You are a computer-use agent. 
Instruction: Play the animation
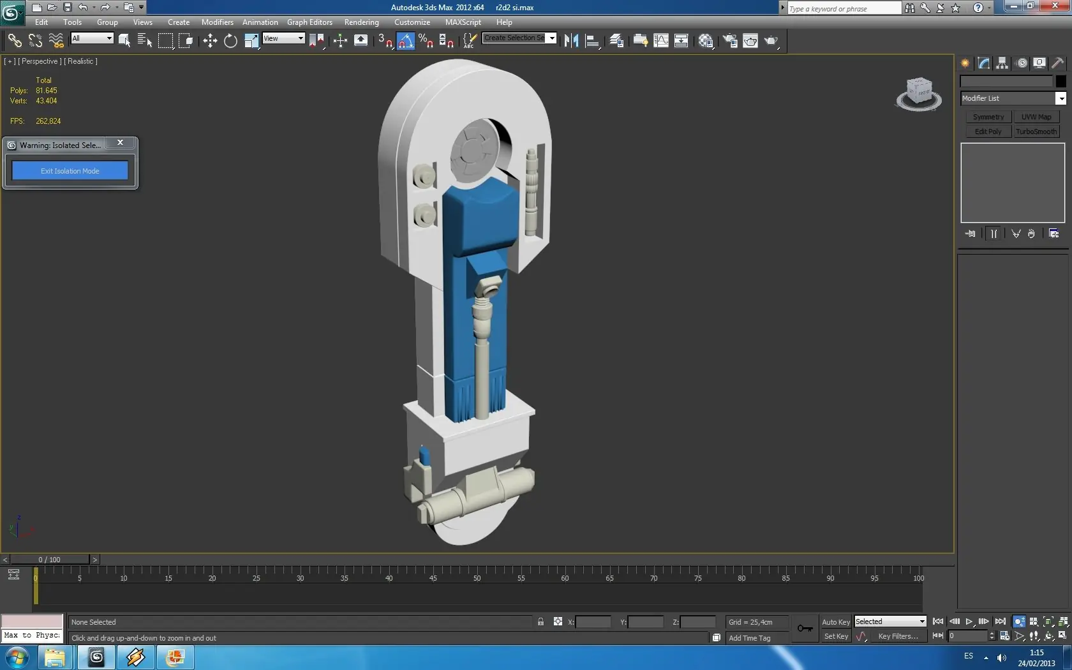(969, 622)
